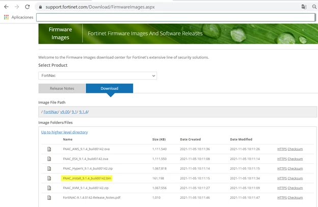
Task: Click file name FortiNAC-9.1.4.0142-Release_Notes.pdf
Action: (91, 197)
